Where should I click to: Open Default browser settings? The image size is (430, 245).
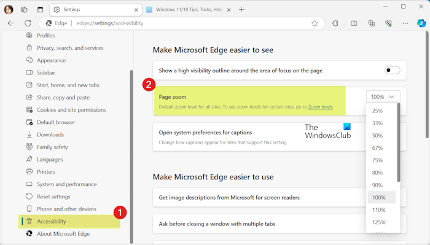56,122
